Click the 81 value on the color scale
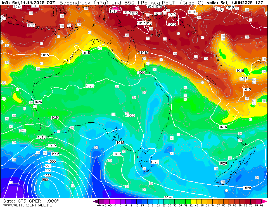The height and width of the screenshot is (207, 268). (262, 205)
